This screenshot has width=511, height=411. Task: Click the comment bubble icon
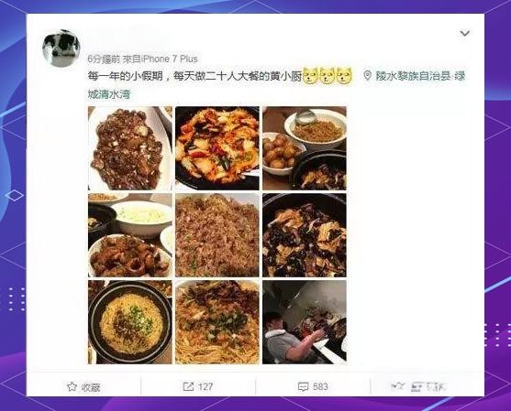coord(303,387)
